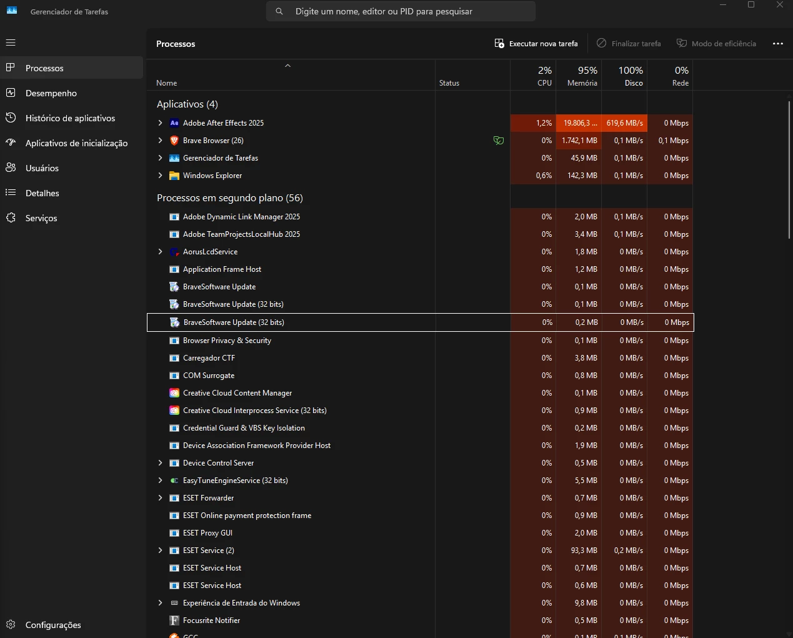
Task: Open Histórico de aplicativos page
Action: pos(72,118)
